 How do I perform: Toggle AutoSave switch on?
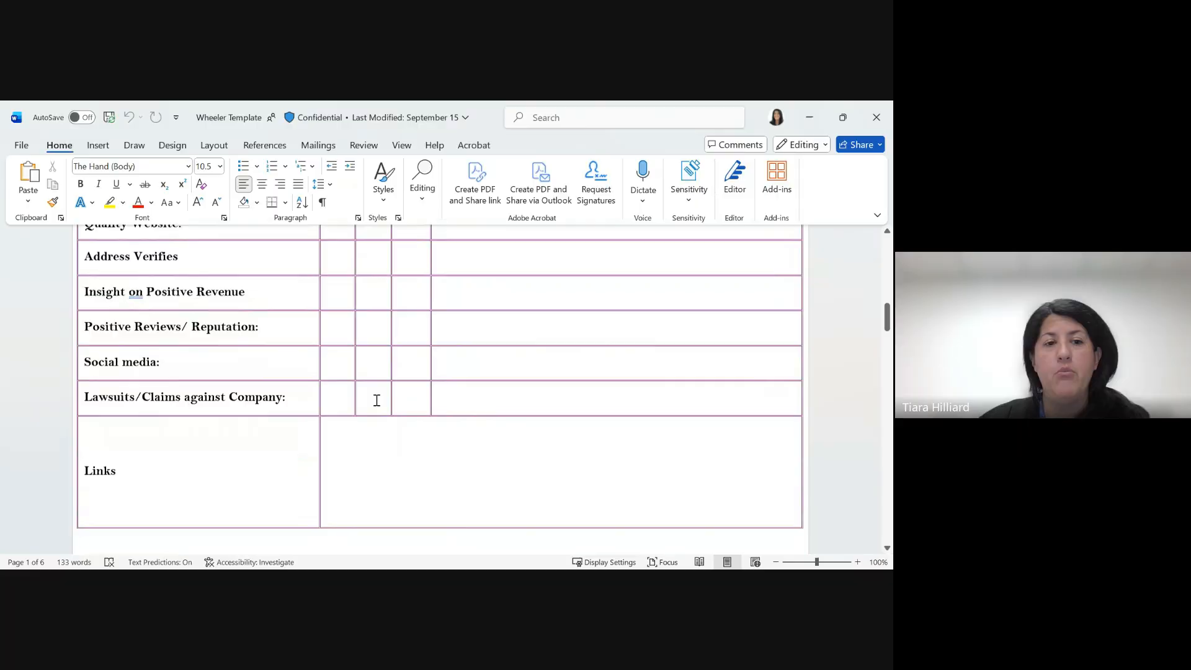coord(81,117)
